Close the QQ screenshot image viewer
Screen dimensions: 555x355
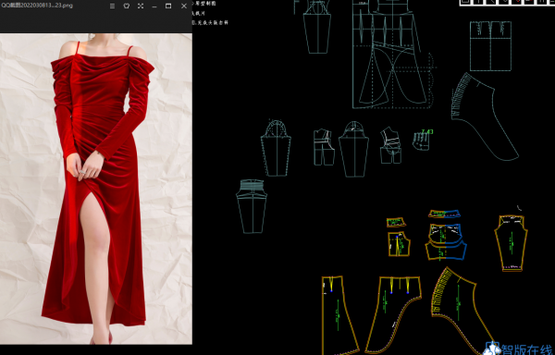pyautogui.click(x=184, y=6)
